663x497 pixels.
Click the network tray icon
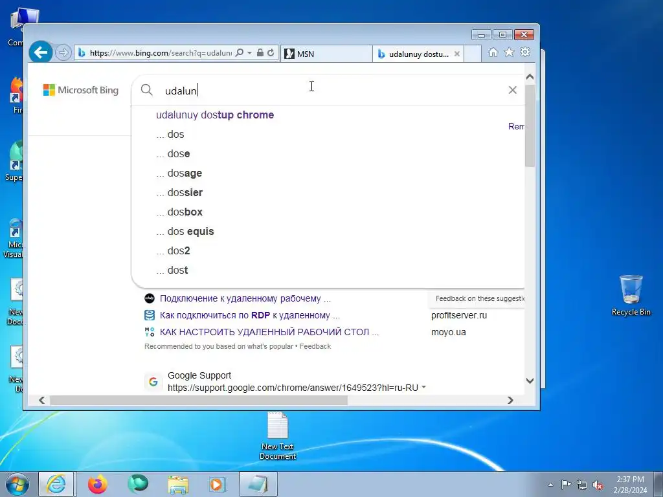582,485
